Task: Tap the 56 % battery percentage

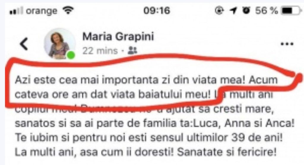Action: (266, 10)
